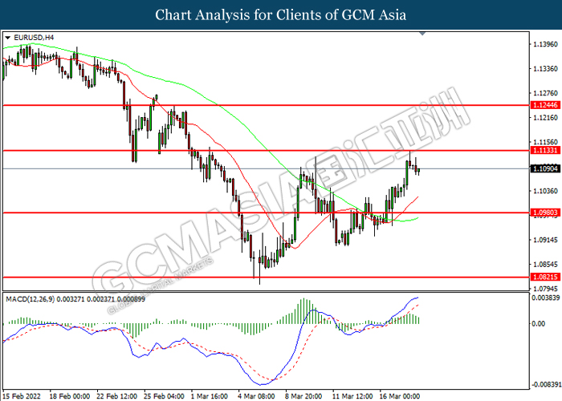Click the 1.10360 price axis value
Screen dimensions: 562x401
(545, 191)
